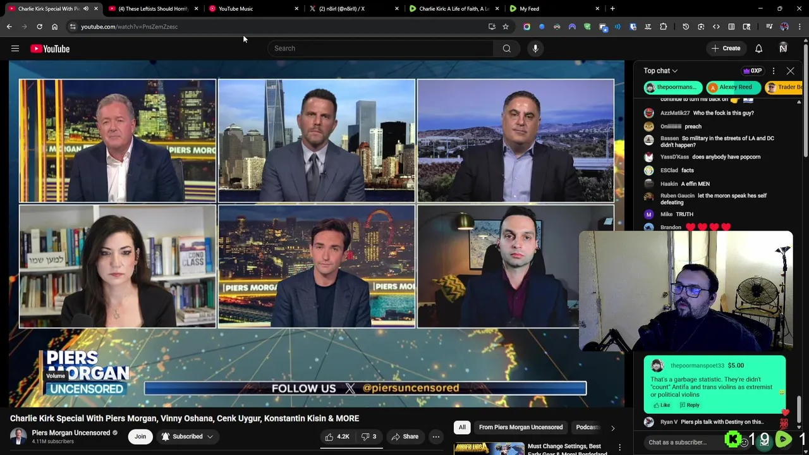The height and width of the screenshot is (455, 809).
Task: Click the browser address bar URL
Action: point(129,27)
